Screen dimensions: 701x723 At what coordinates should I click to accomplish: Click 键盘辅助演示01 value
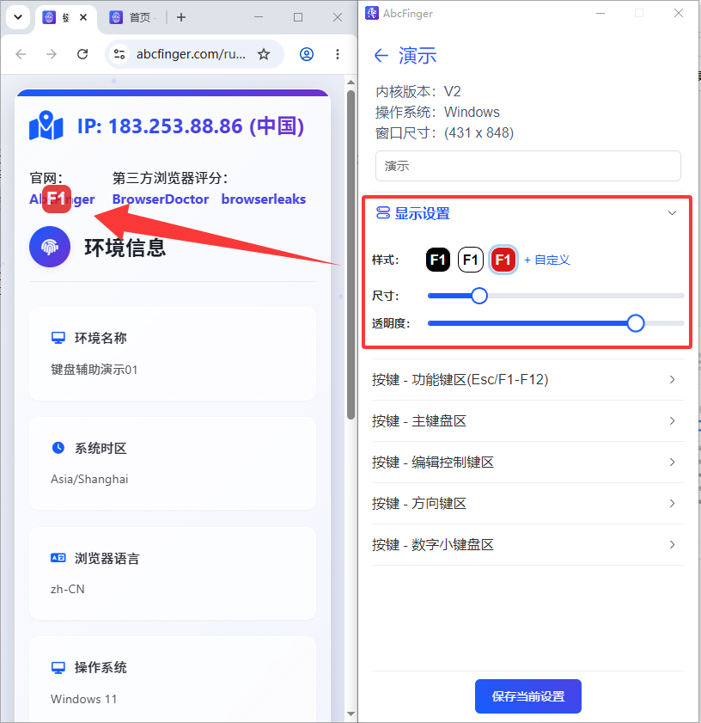(x=94, y=370)
